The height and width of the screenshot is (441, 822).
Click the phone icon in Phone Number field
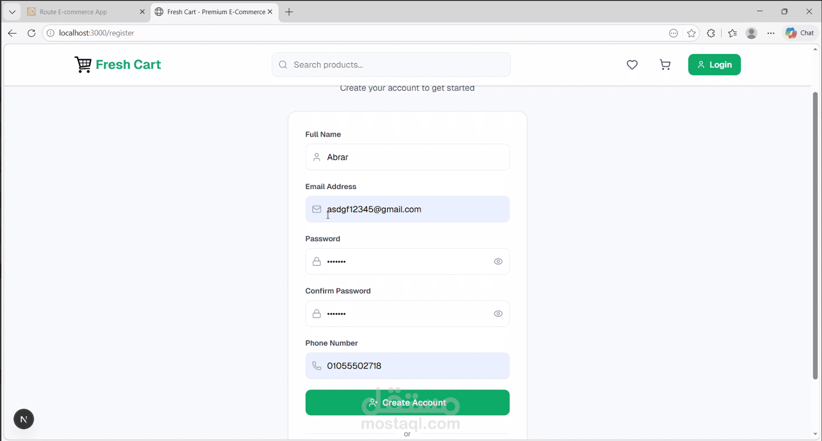[317, 365]
